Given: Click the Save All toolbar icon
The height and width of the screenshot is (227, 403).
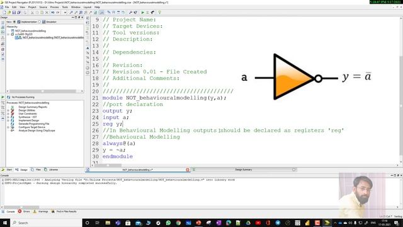Looking at the screenshot, I should pyautogui.click(x=19, y=13).
